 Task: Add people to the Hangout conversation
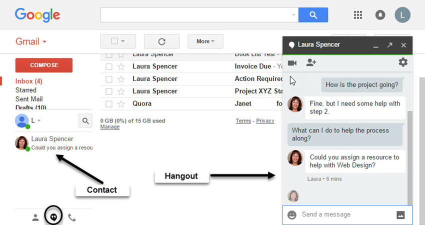coord(311,62)
